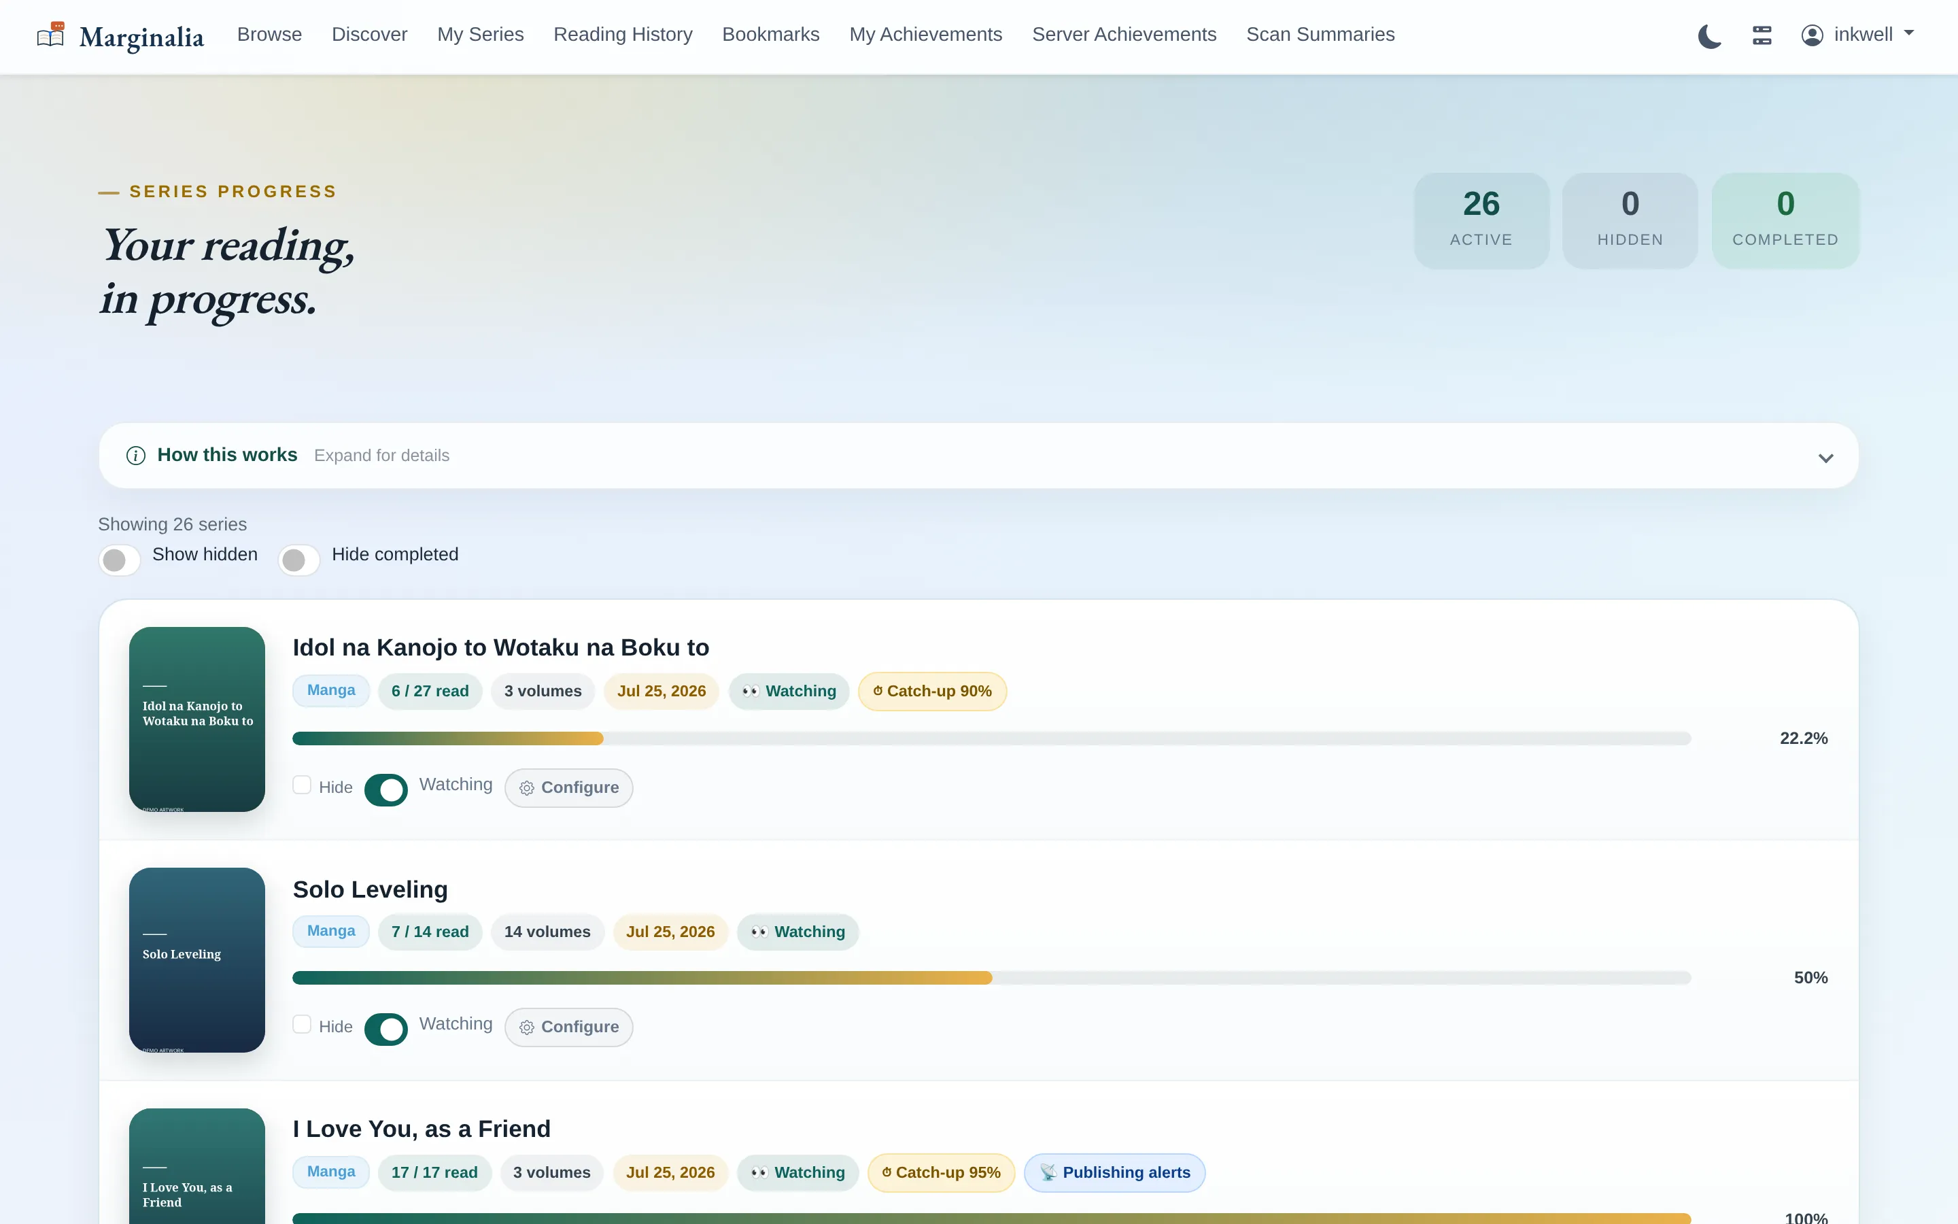The width and height of the screenshot is (1958, 1224).
Task: Click the Marginalia book logo icon
Action: [51, 35]
